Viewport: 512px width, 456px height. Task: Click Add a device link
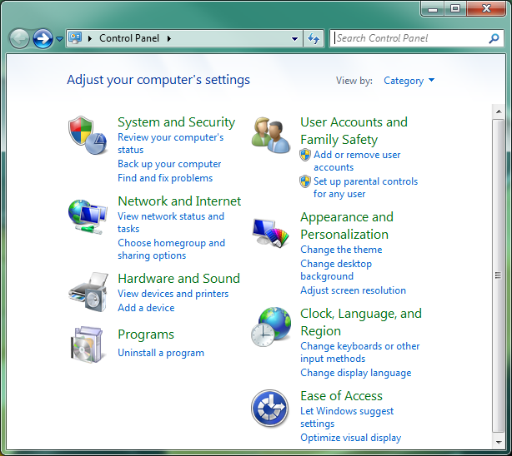pos(146,308)
